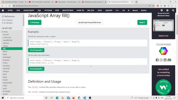Open Mail app from taskbar
The image size is (178, 100).
(68, 98)
